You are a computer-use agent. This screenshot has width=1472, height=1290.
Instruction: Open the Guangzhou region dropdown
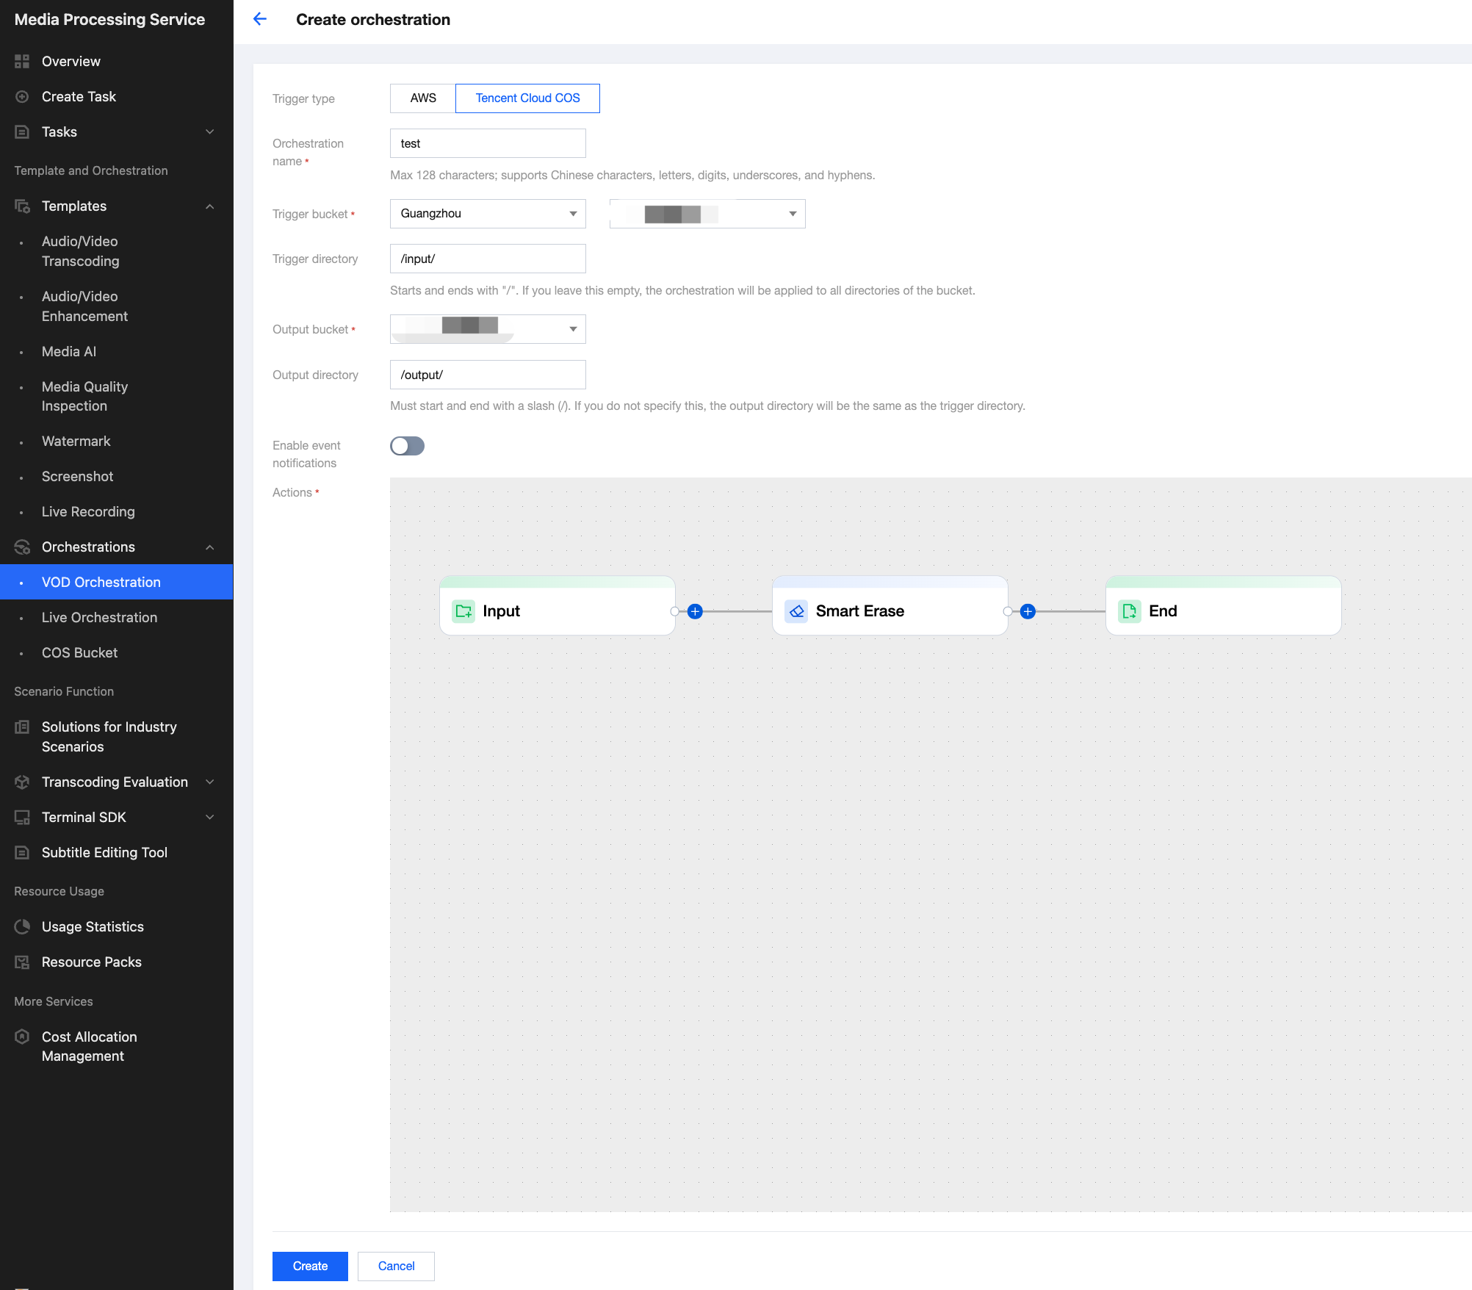[488, 214]
